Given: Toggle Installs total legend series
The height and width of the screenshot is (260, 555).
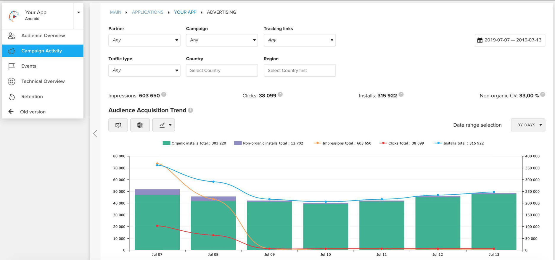Looking at the screenshot, I should tap(459, 143).
